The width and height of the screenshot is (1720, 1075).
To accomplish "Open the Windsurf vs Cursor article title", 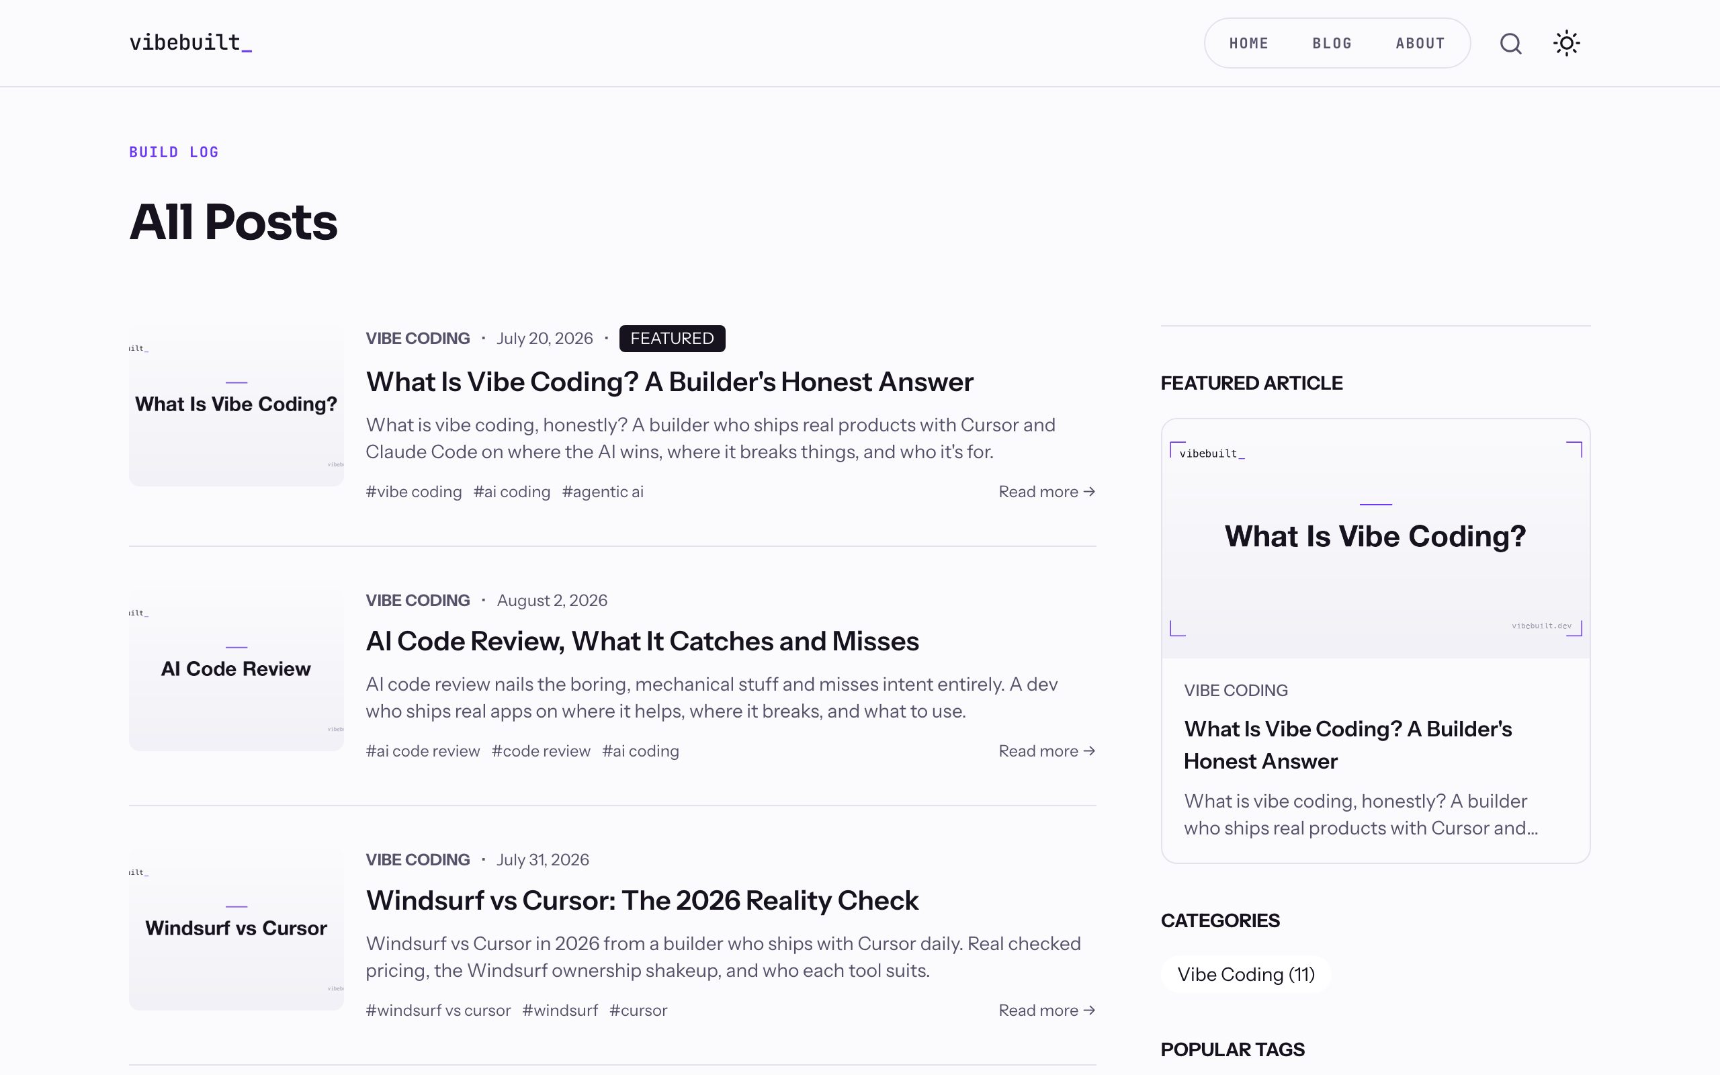I will (642, 900).
